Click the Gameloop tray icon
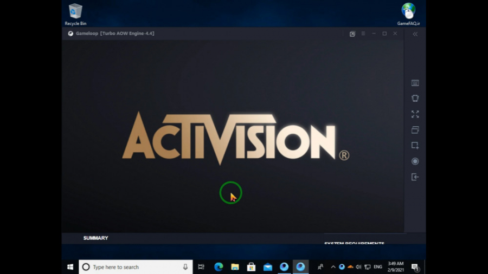The width and height of the screenshot is (488, 274). [x=342, y=267]
